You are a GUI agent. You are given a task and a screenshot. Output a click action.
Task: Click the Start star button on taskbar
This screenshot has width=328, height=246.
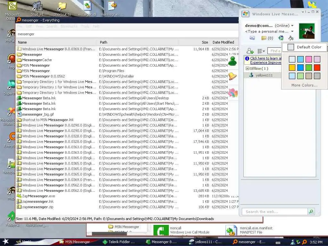(x=5, y=242)
